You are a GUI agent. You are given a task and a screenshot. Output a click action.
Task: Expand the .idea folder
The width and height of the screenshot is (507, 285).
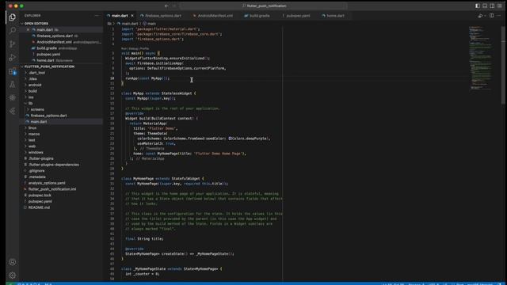coord(32,79)
